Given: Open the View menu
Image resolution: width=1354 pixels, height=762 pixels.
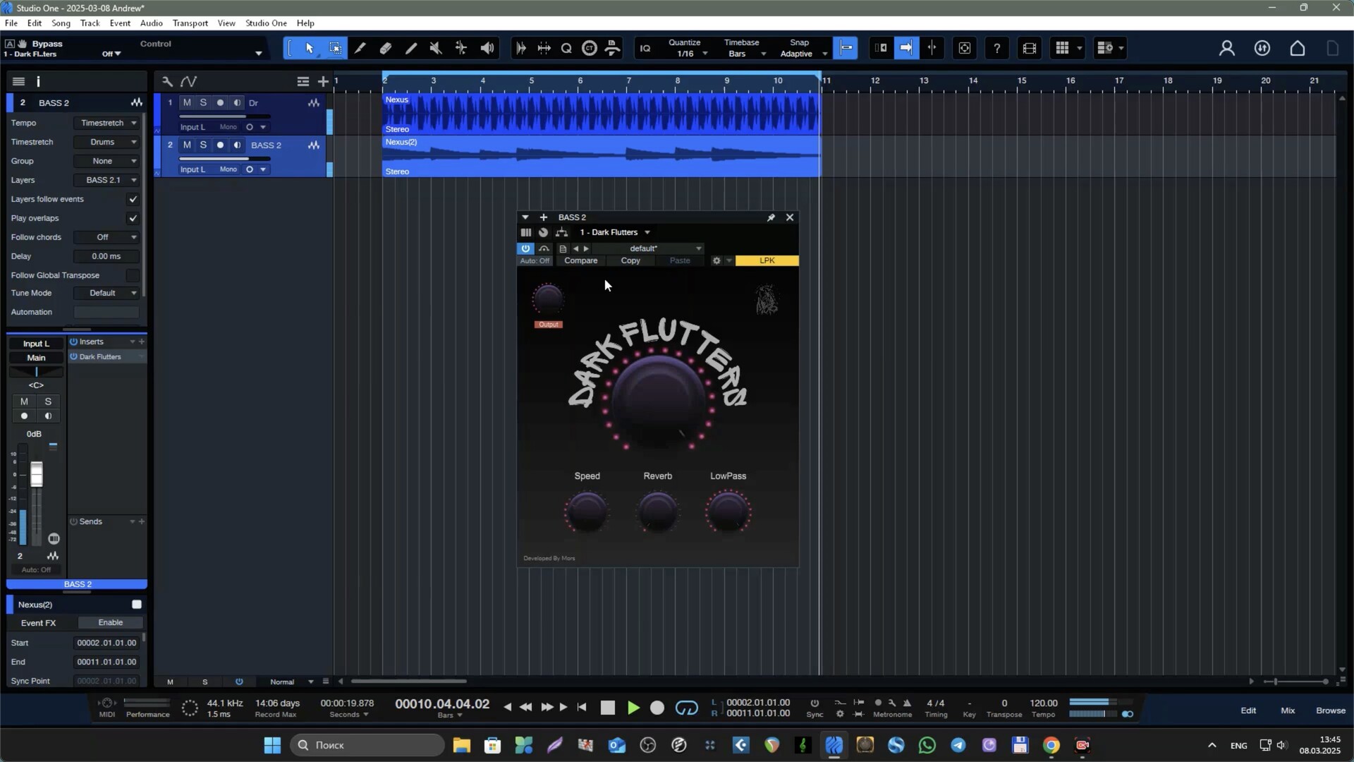Looking at the screenshot, I should click(226, 23).
